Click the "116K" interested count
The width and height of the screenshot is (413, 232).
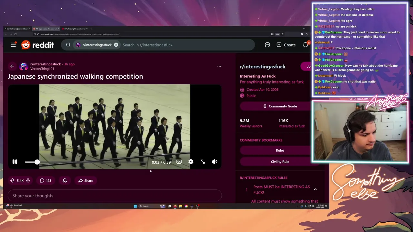pyautogui.click(x=283, y=121)
